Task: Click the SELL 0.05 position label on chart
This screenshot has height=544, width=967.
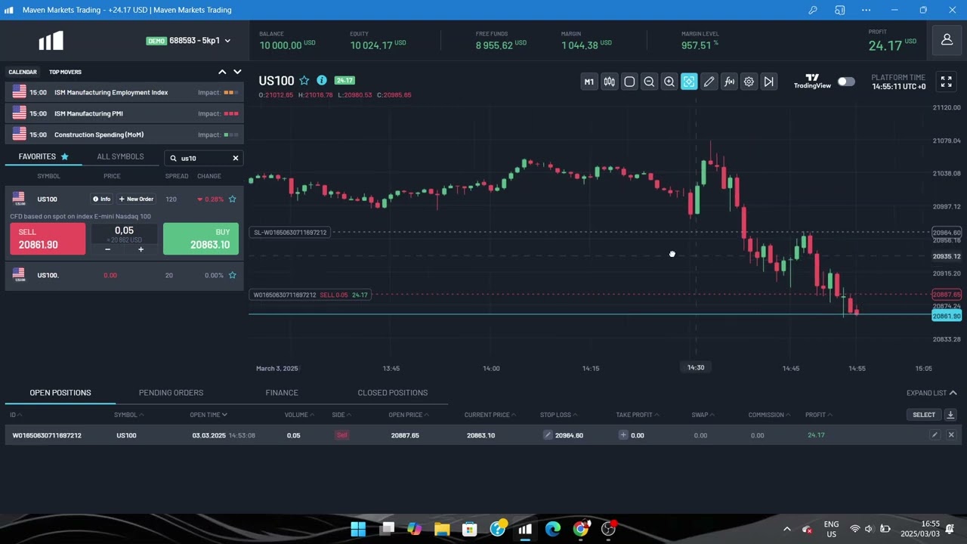Action: click(x=310, y=295)
